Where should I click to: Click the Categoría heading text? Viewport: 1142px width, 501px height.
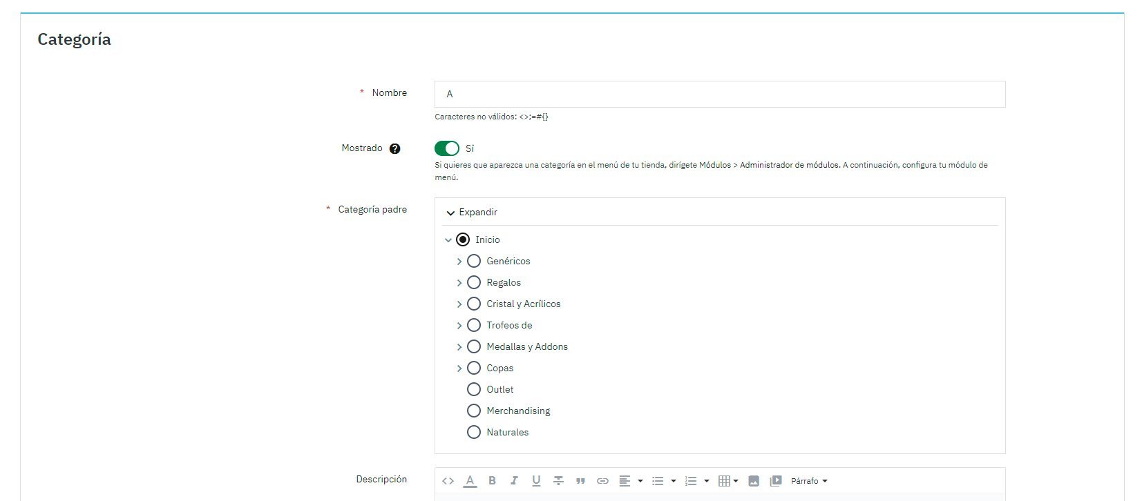coord(74,39)
